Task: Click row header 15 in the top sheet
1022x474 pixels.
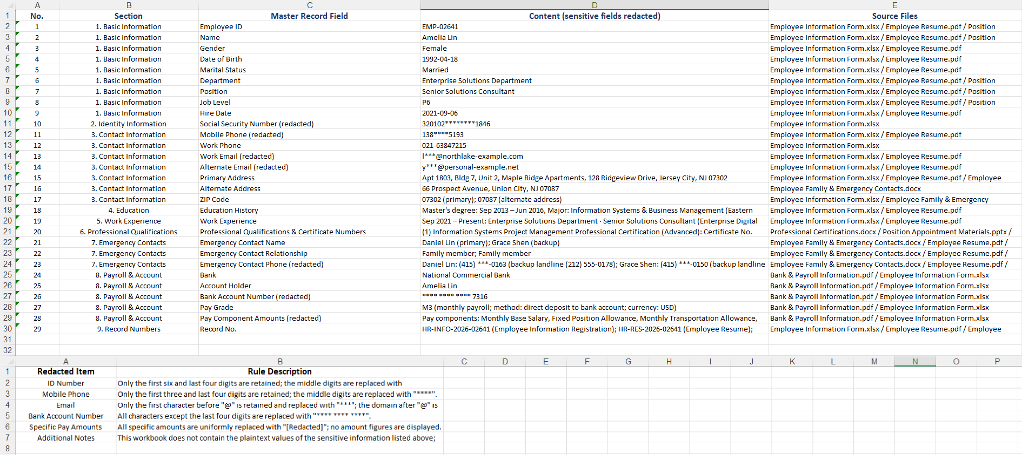Action: [8, 167]
